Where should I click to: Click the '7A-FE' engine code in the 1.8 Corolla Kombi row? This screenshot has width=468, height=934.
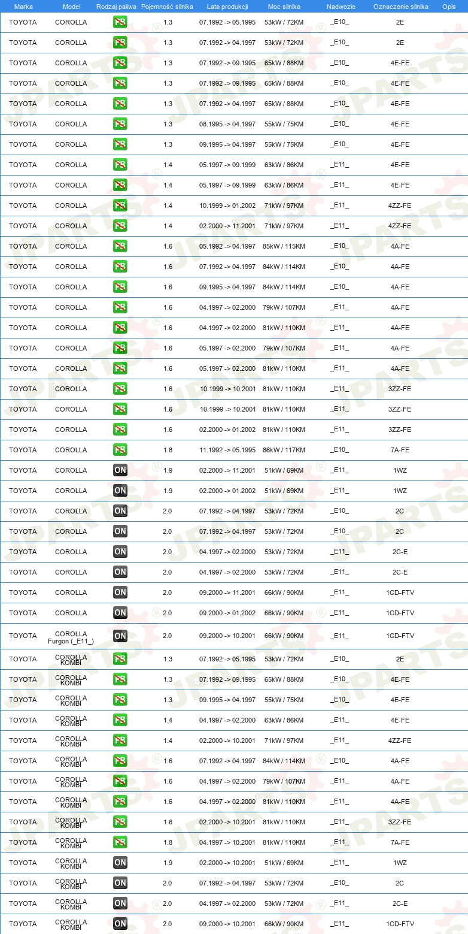point(400,842)
